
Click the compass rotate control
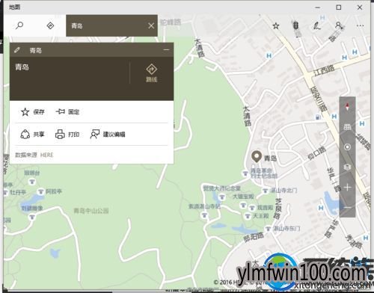tap(347, 107)
